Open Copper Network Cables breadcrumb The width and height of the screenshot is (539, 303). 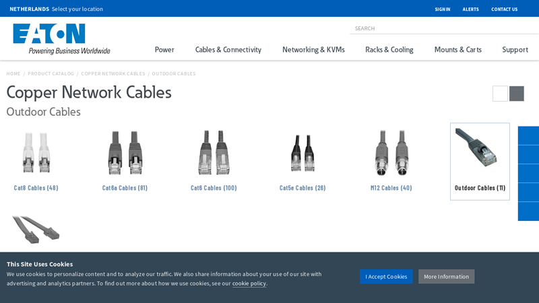tap(113, 73)
